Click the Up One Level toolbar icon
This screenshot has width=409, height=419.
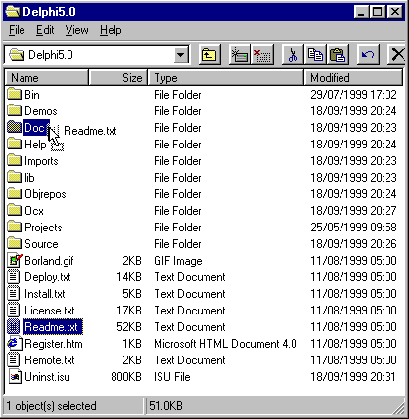(209, 55)
